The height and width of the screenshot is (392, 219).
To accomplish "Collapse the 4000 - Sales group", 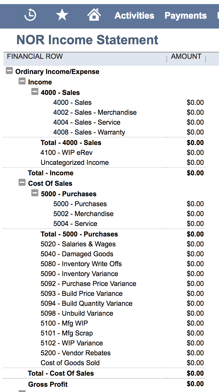I will (x=35, y=92).
